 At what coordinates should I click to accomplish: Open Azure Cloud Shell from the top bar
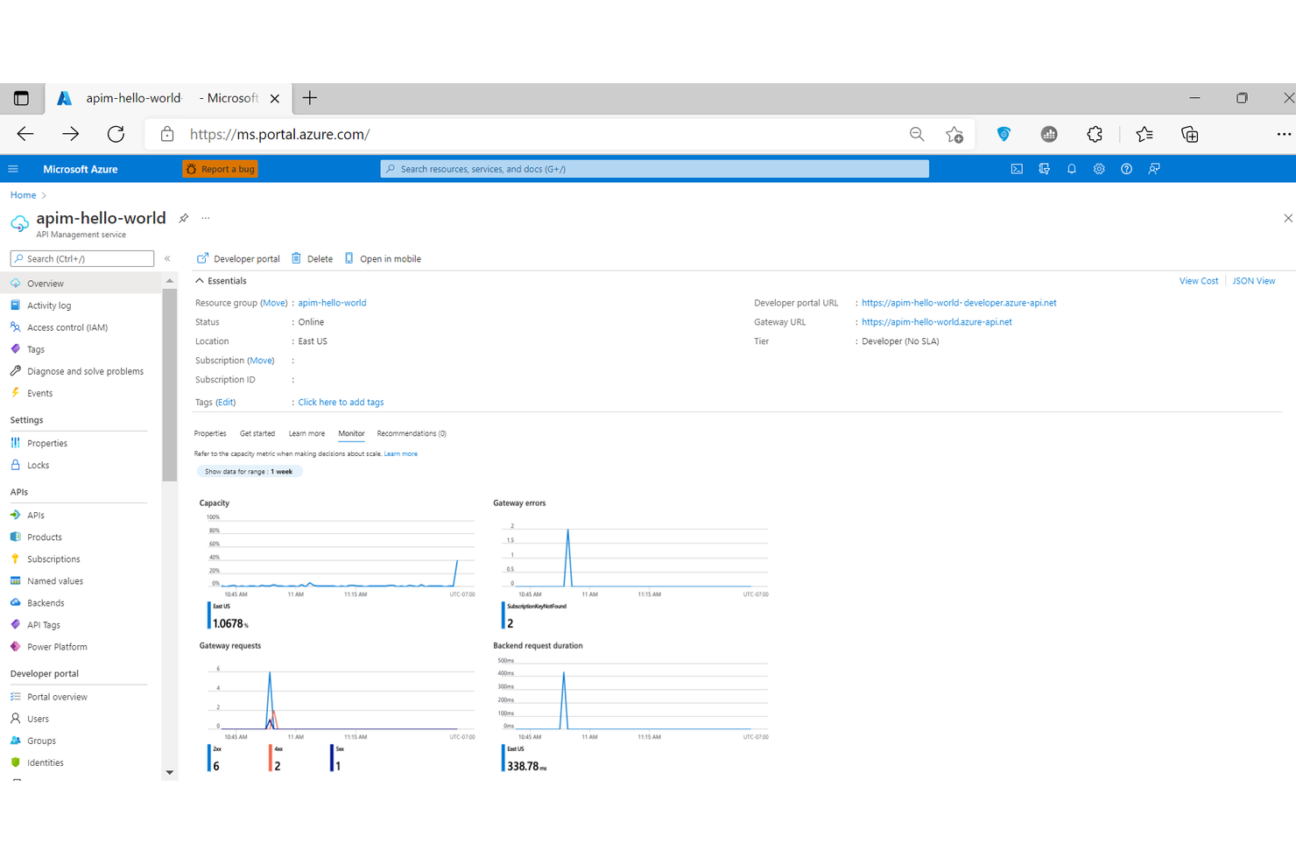1016,168
